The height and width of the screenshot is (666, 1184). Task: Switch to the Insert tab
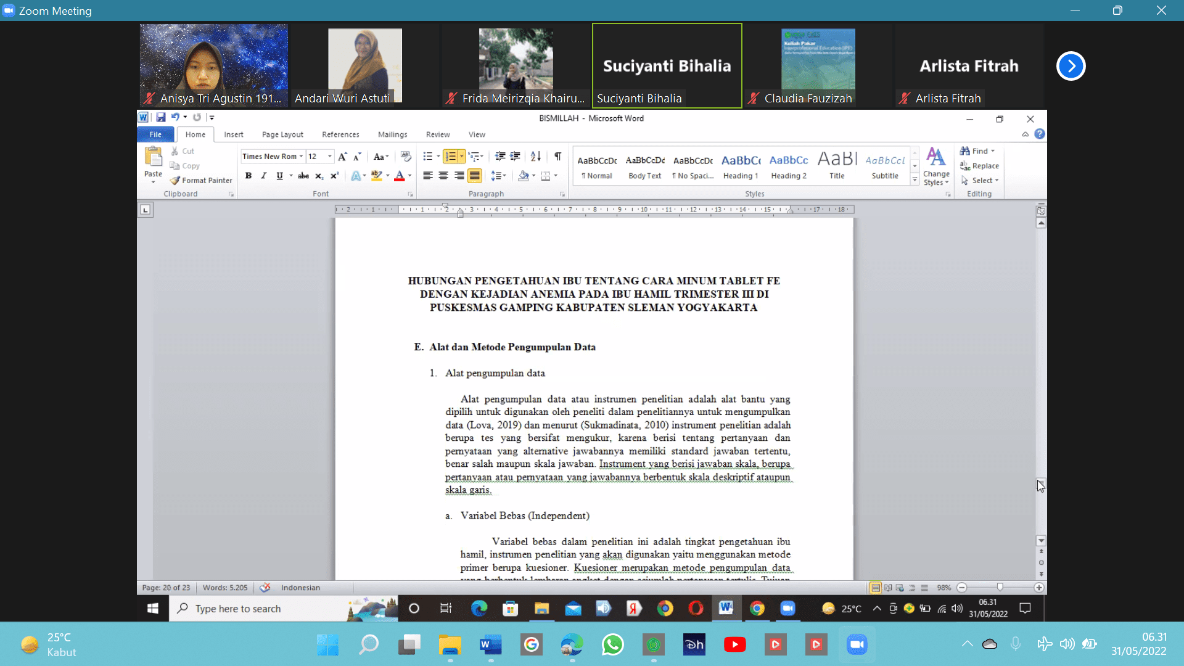point(234,134)
